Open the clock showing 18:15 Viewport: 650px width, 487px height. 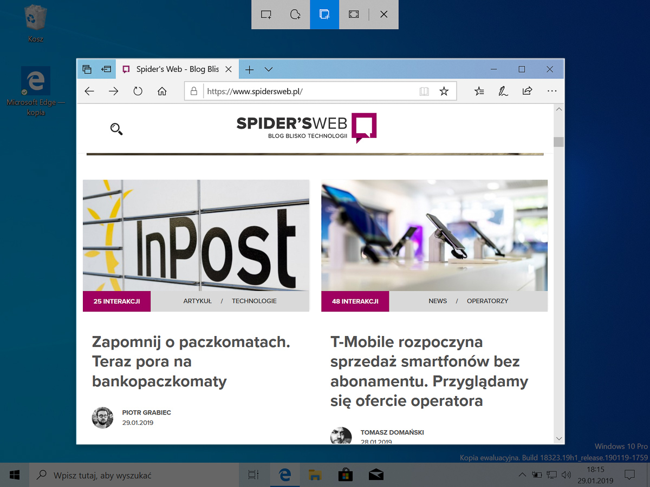(595, 475)
